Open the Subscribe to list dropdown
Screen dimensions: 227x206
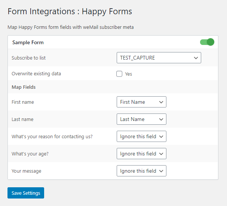coord(159,58)
